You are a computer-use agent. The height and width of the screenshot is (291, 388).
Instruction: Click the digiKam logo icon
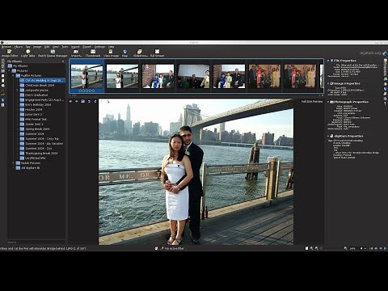384,53
